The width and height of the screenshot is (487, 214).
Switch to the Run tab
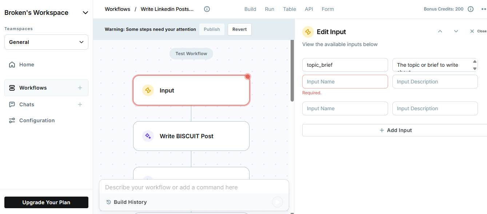click(x=270, y=9)
